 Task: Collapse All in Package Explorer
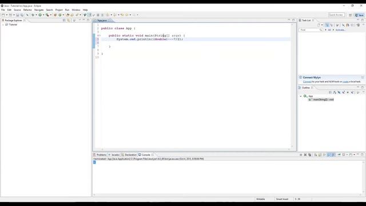64,21
